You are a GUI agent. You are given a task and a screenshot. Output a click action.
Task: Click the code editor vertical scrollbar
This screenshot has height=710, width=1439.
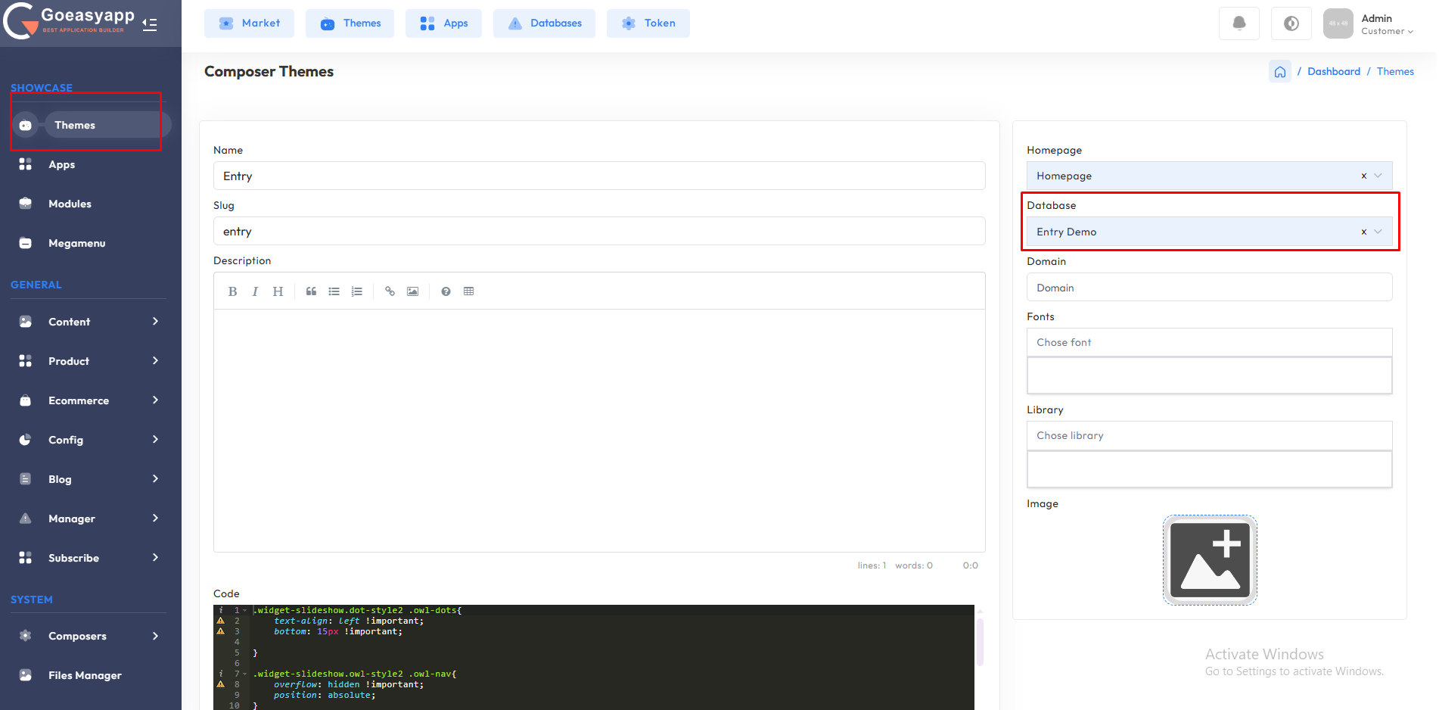(980, 642)
